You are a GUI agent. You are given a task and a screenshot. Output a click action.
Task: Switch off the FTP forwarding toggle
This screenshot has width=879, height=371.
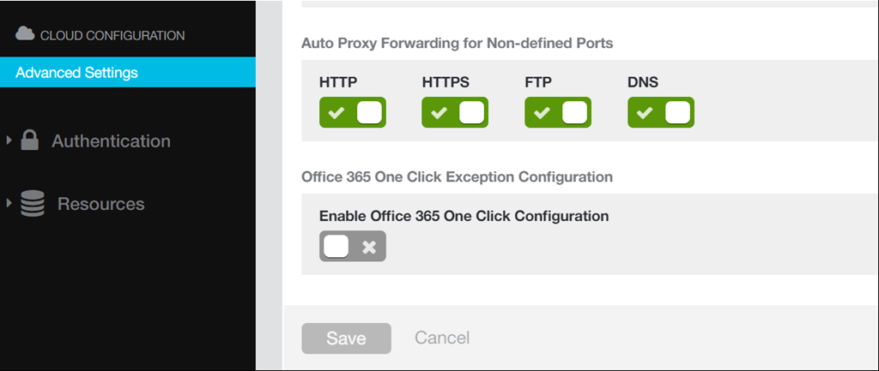[558, 112]
